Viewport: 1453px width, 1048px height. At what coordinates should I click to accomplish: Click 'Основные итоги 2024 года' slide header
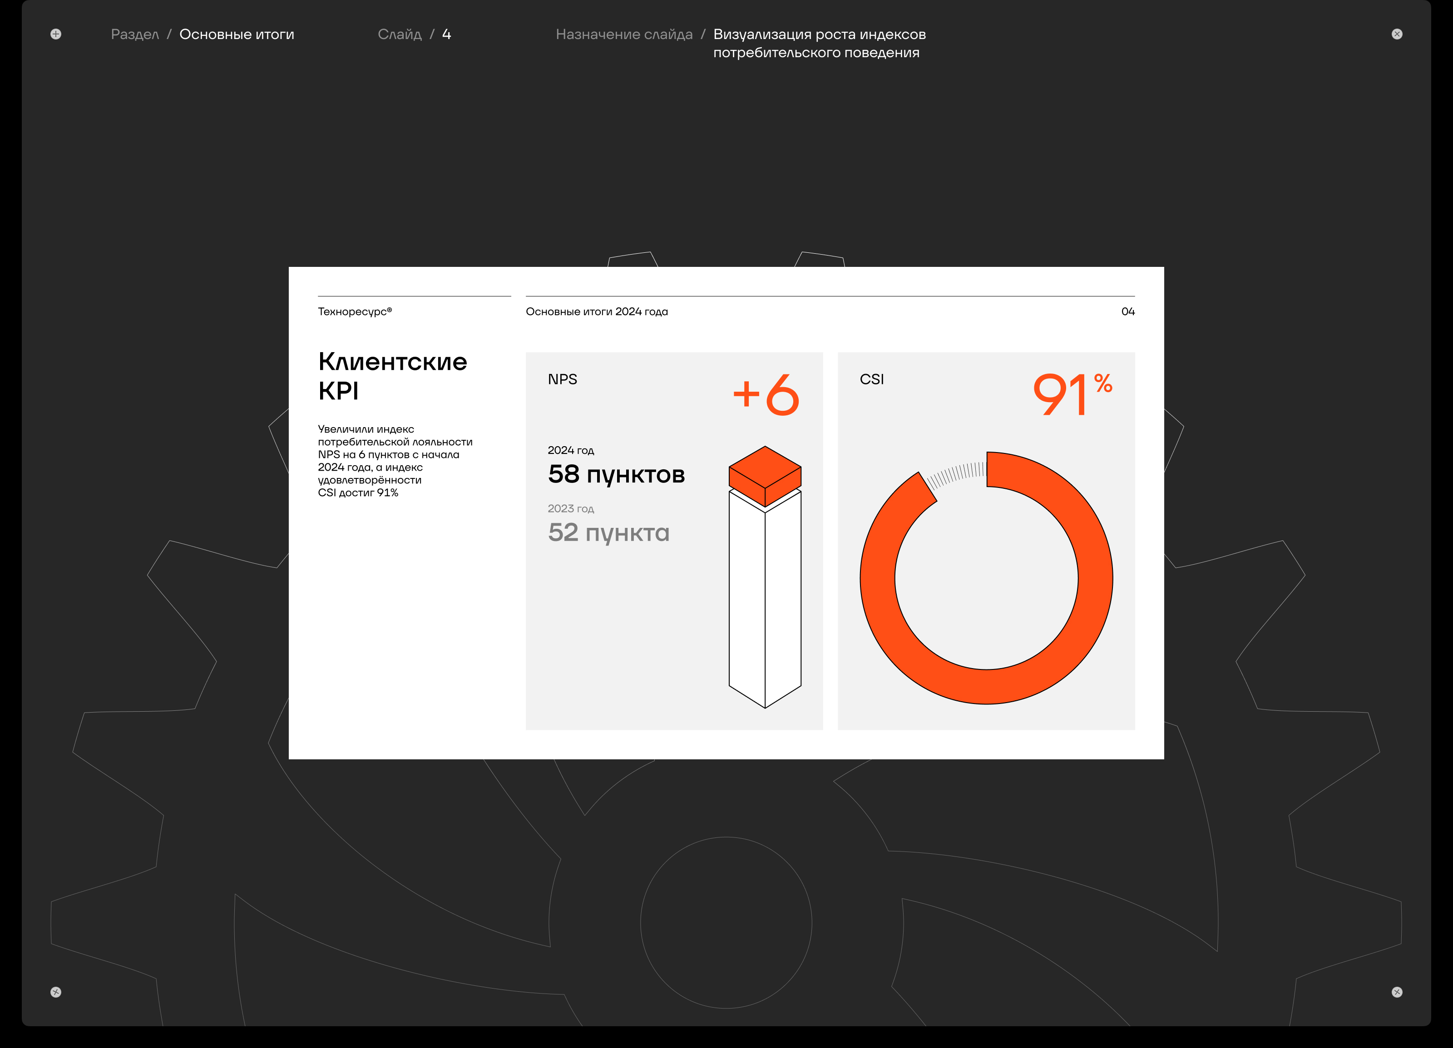597,312
